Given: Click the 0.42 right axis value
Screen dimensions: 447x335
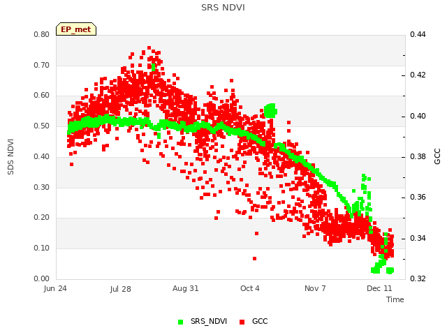Looking at the screenshot, I should coord(418,75).
